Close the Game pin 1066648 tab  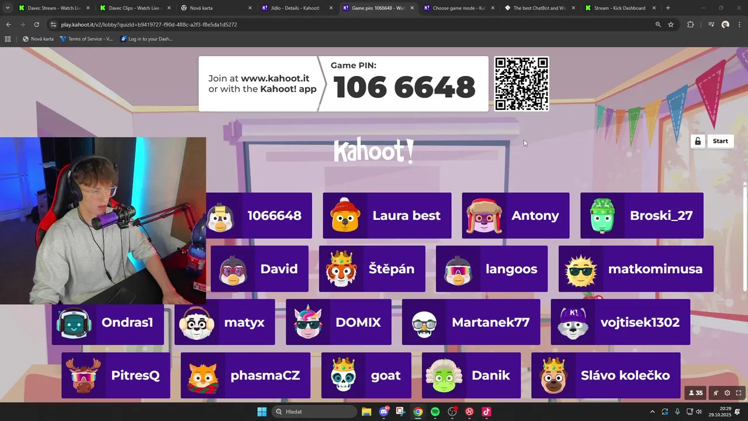tap(411, 8)
